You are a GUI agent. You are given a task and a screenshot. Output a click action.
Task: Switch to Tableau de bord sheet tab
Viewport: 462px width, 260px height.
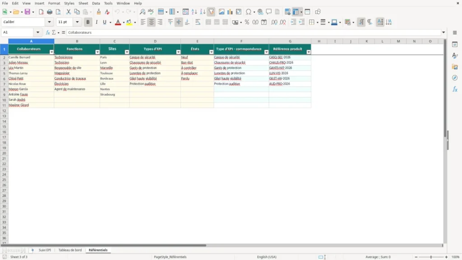click(70, 250)
